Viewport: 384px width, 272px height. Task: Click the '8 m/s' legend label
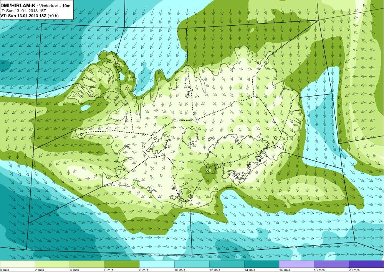pos(144,270)
